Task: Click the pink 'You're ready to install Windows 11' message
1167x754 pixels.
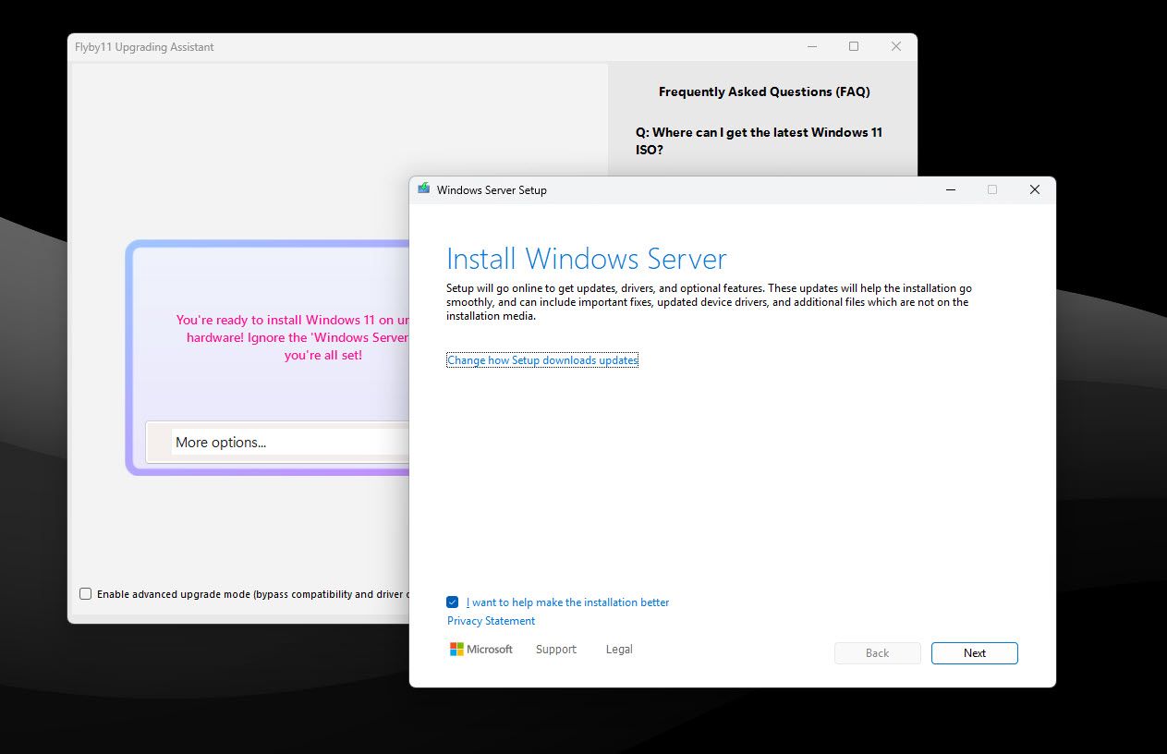Action: pos(292,337)
